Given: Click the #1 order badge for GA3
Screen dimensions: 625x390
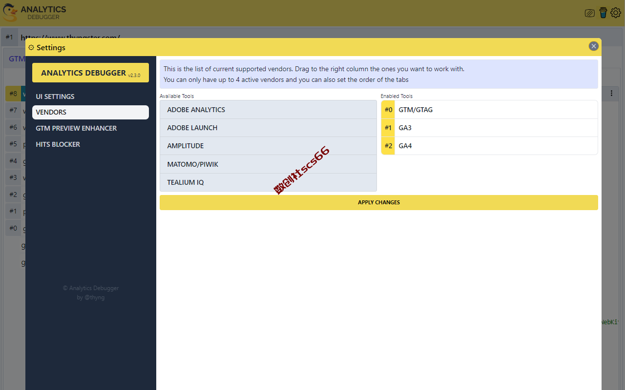Looking at the screenshot, I should pyautogui.click(x=388, y=128).
